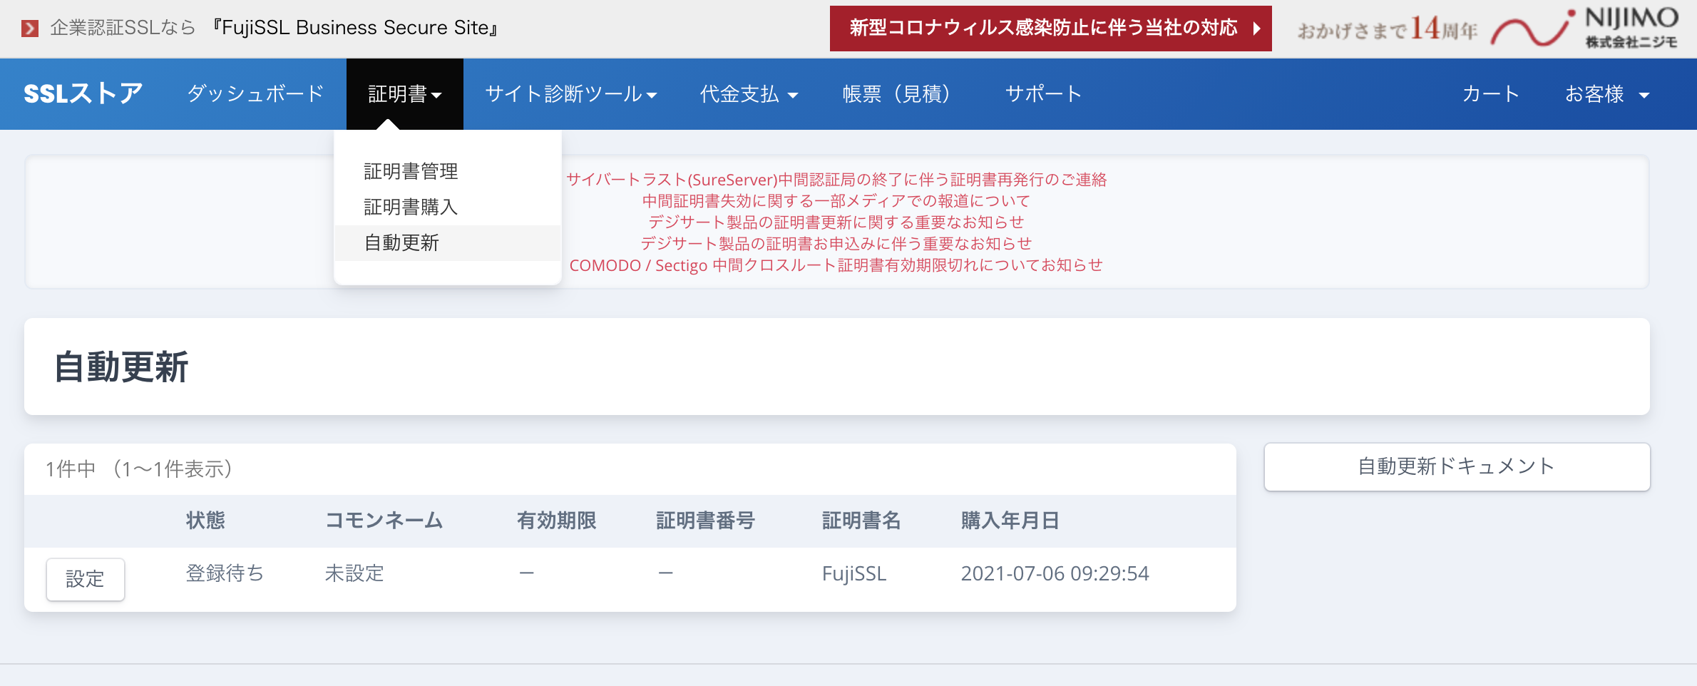Go to the ダッシュボード page

coord(255,94)
